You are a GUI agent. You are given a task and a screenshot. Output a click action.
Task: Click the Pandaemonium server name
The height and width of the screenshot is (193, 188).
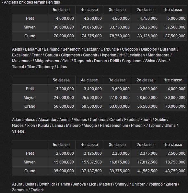tap(114, 126)
